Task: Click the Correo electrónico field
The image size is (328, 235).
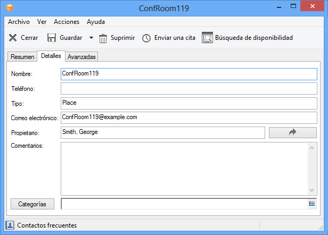Action: (189, 117)
